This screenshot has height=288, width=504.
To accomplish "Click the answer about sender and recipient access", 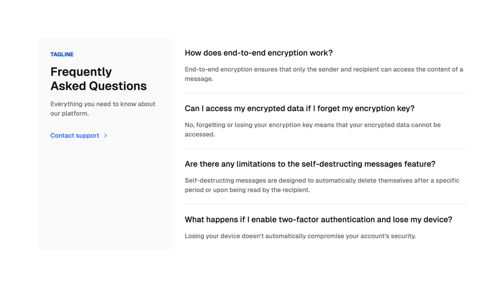I will (324, 74).
